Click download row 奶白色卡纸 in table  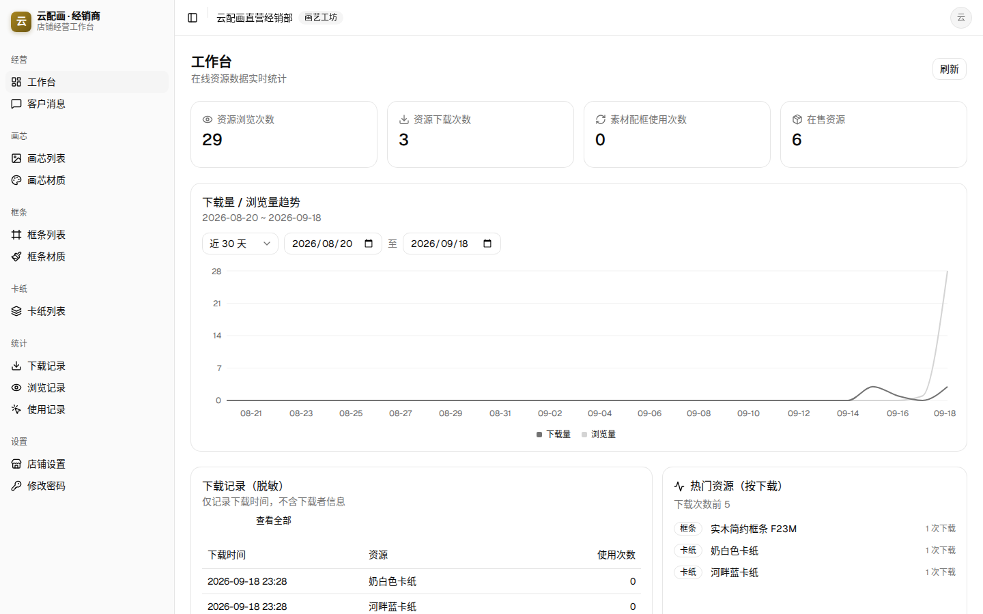click(x=421, y=581)
